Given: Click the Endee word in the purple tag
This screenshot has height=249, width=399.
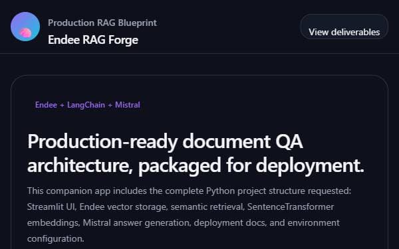Looking at the screenshot, I should pyautogui.click(x=46, y=105).
